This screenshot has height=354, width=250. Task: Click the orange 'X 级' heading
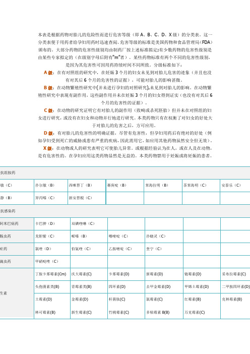(48, 148)
